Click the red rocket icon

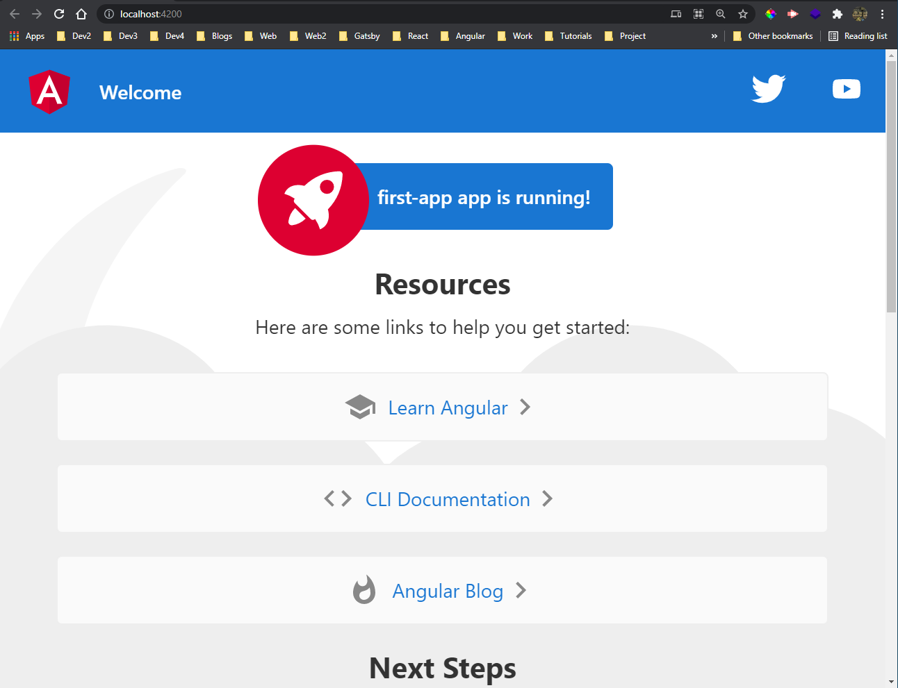[x=313, y=200]
